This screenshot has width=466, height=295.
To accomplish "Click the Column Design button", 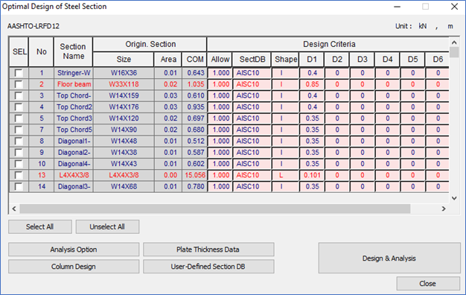I will pyautogui.click(x=74, y=267).
